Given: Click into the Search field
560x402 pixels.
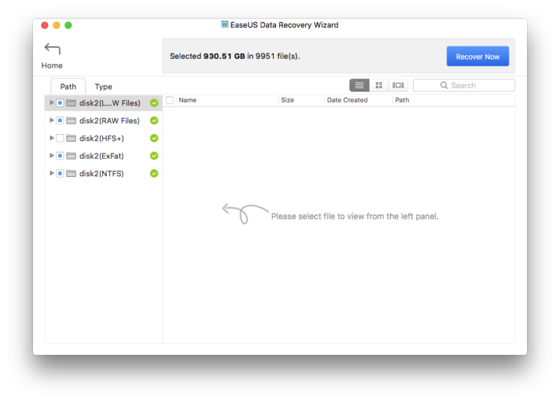Looking at the screenshot, I should 464,85.
